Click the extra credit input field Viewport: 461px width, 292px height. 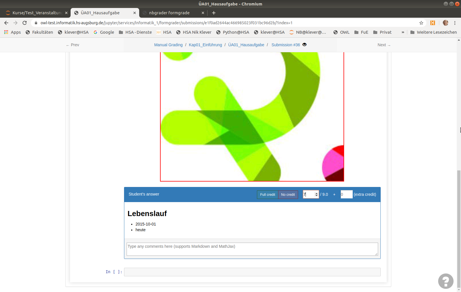click(x=346, y=194)
